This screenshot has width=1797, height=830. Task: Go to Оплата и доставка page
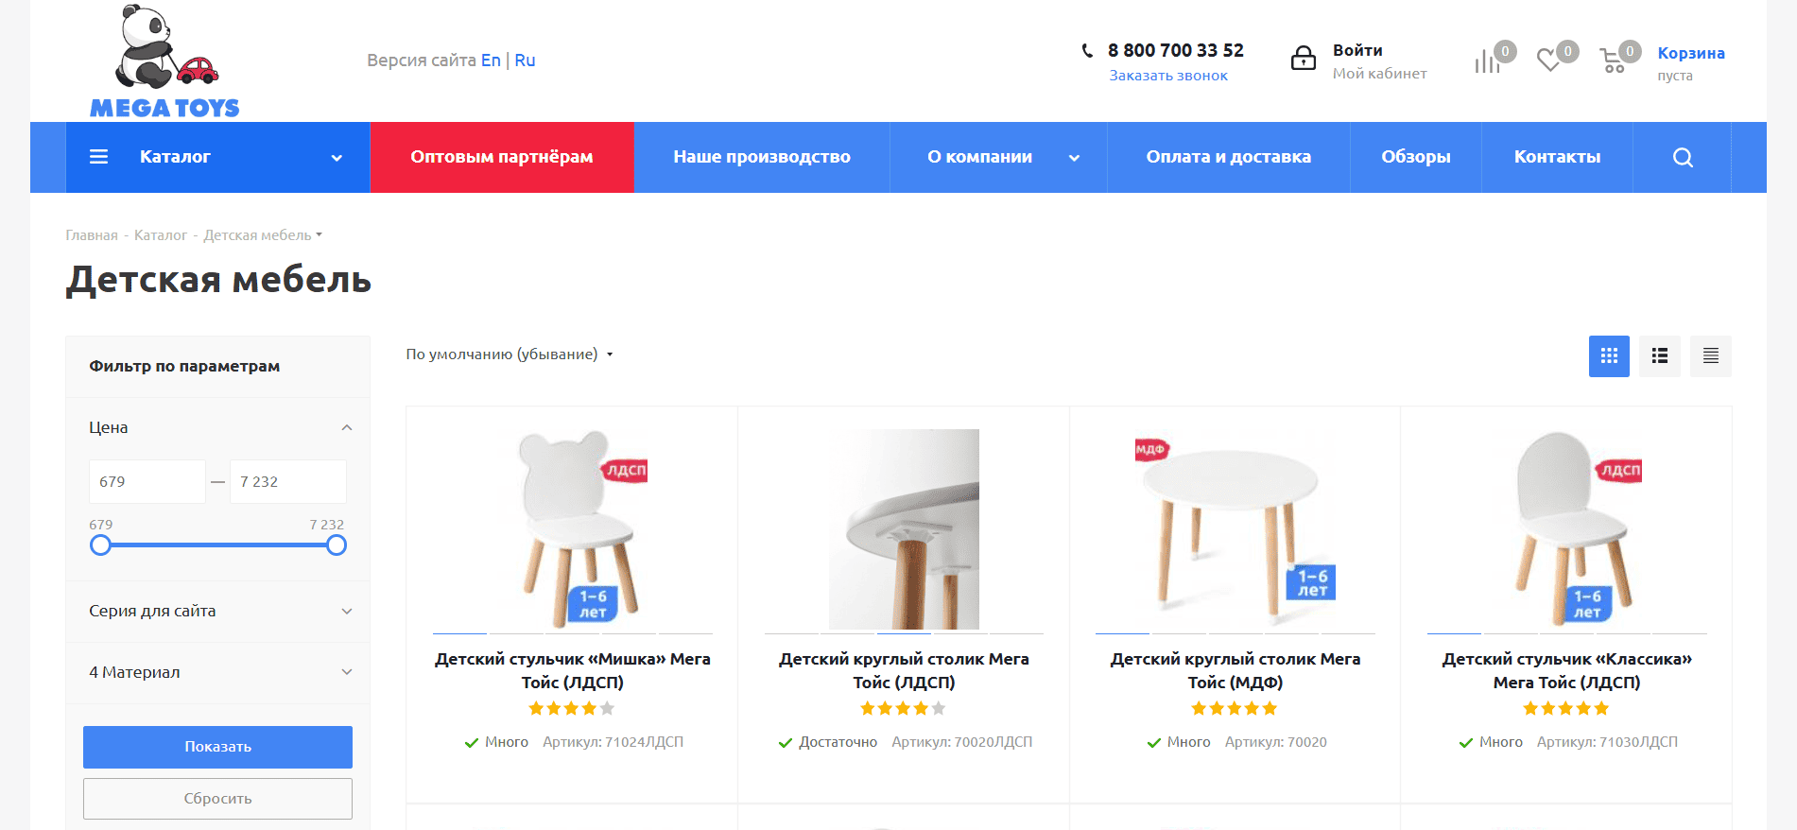point(1228,157)
